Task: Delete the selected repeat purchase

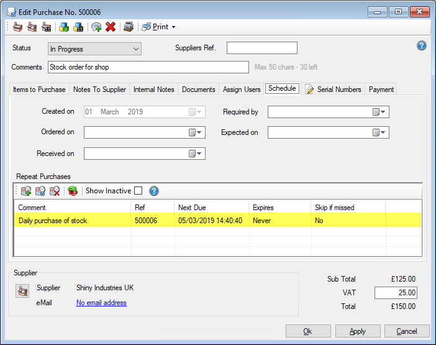Action: (55, 191)
